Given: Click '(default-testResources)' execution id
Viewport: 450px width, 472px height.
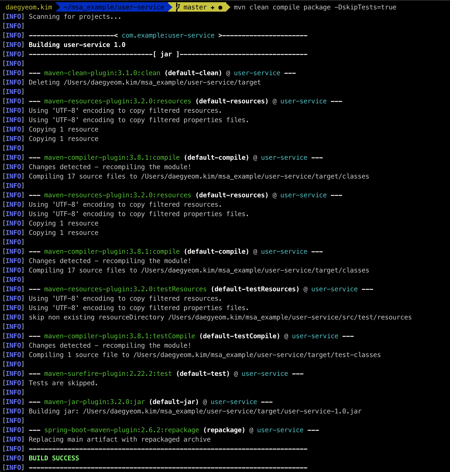Looking at the screenshot, I should 255,289.
